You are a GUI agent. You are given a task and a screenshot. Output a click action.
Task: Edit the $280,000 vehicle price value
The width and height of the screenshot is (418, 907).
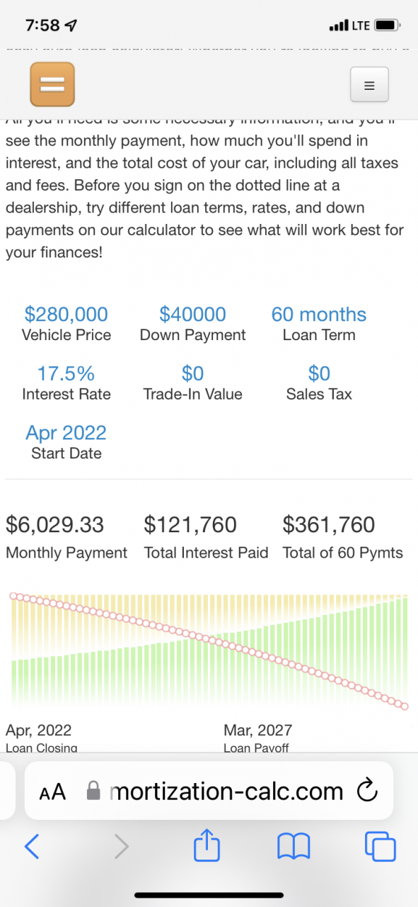coord(66,314)
